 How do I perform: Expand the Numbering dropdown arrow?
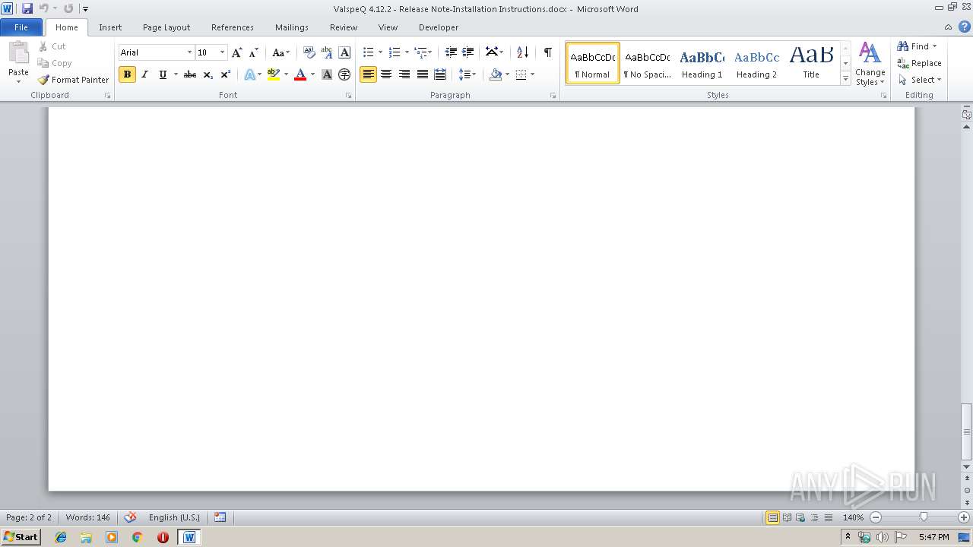point(407,52)
